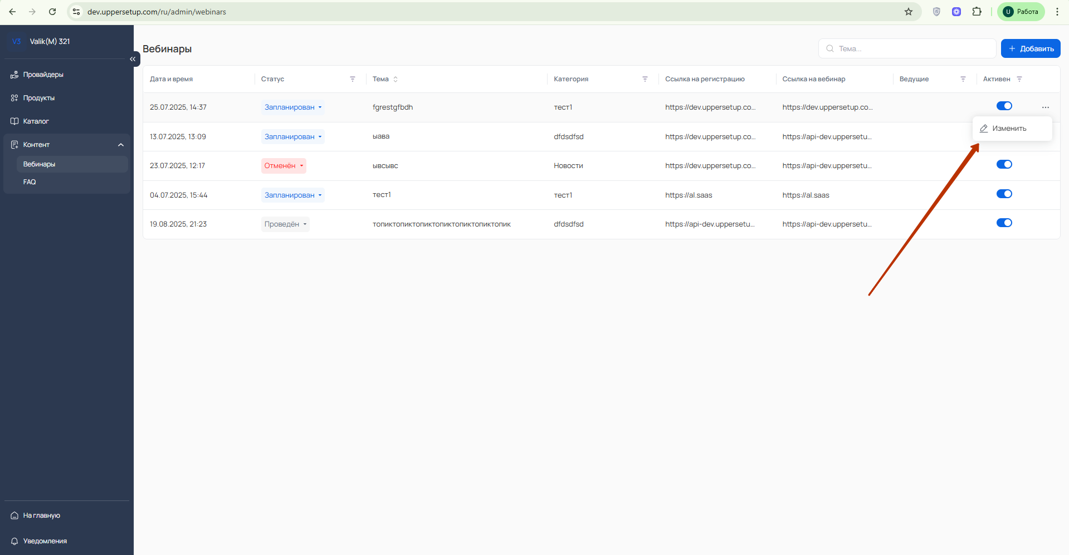Go forward in browser history
The width and height of the screenshot is (1069, 555).
pos(32,12)
